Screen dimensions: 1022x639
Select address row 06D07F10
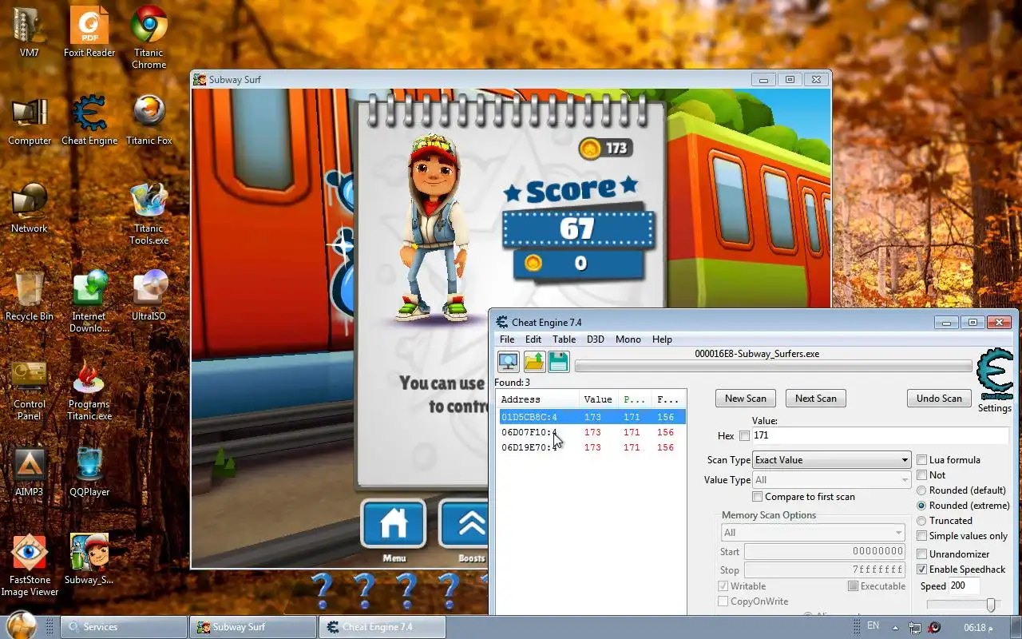(591, 432)
